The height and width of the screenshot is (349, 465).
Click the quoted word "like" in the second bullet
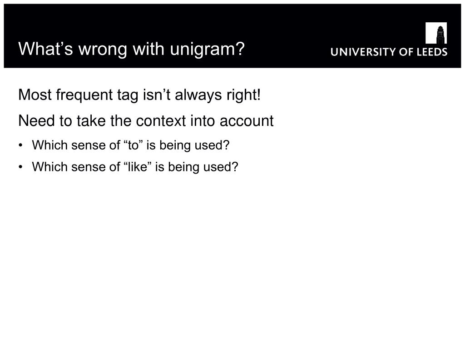point(138,167)
